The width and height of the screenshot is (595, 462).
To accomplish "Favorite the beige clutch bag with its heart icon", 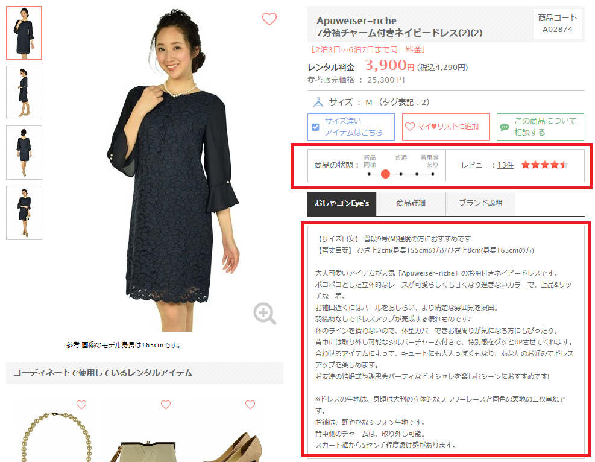I will (x=166, y=405).
